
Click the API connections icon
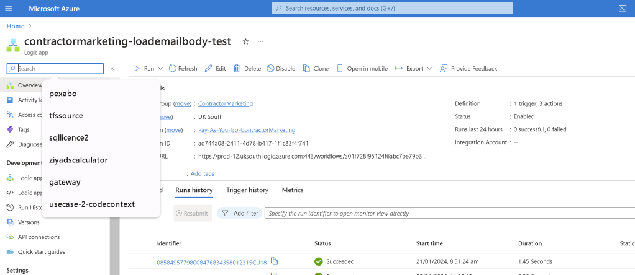pos(10,237)
